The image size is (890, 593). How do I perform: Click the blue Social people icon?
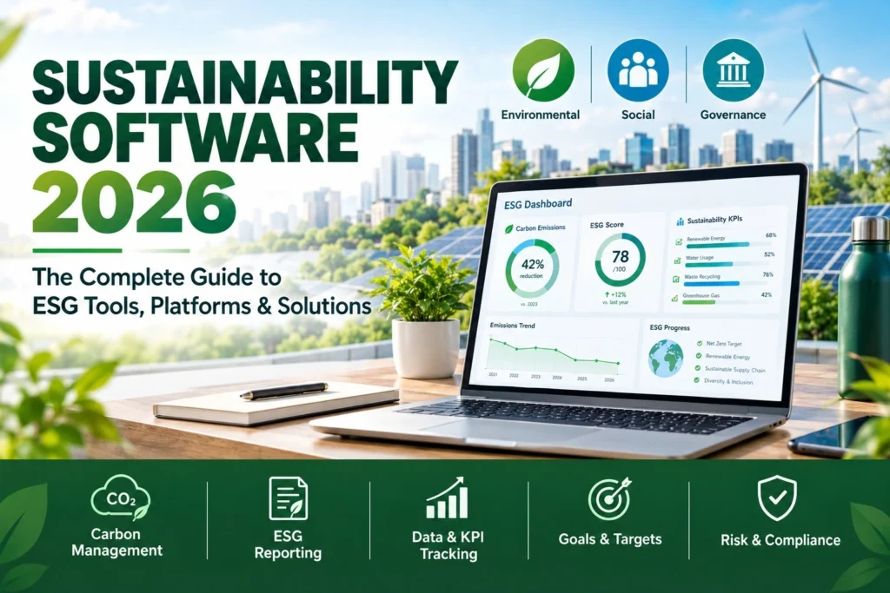tap(638, 70)
